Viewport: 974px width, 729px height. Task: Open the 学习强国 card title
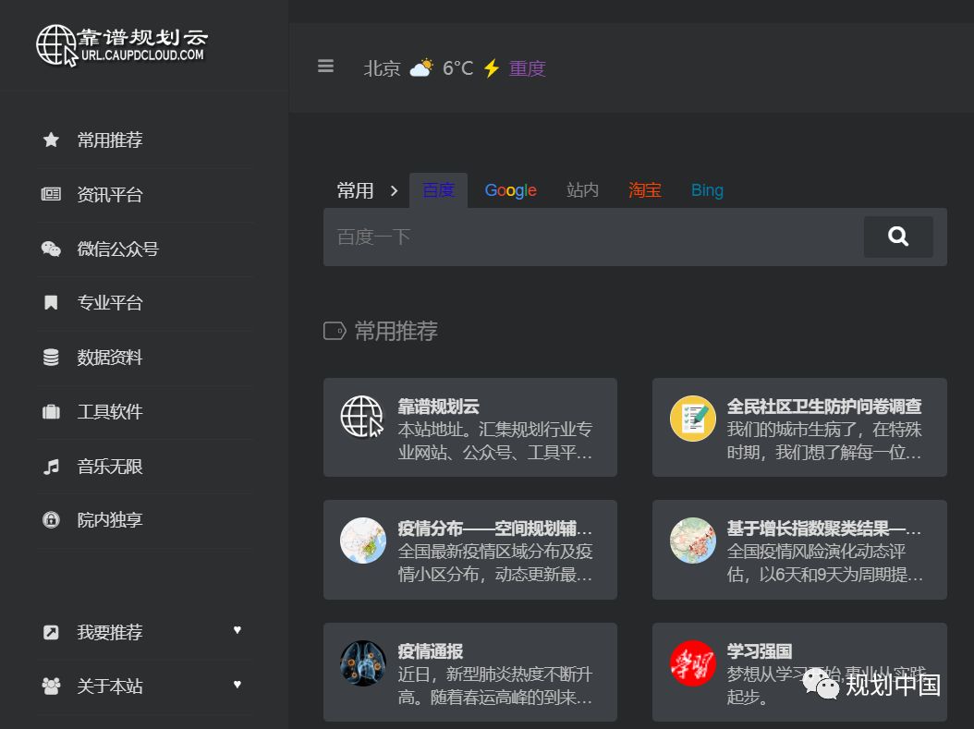pos(759,652)
